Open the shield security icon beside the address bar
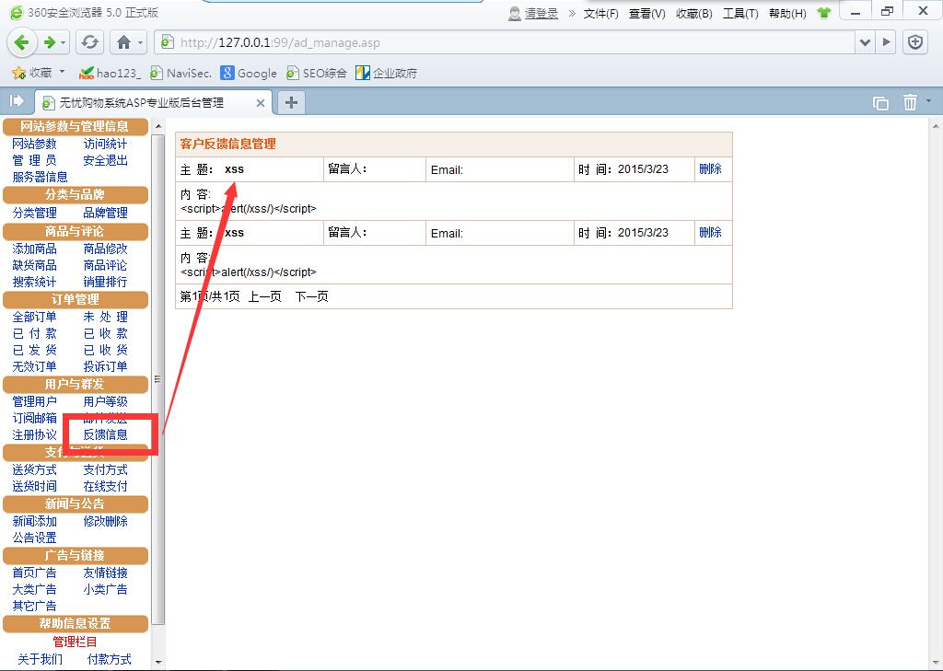Image resolution: width=943 pixels, height=671 pixels. click(x=915, y=42)
